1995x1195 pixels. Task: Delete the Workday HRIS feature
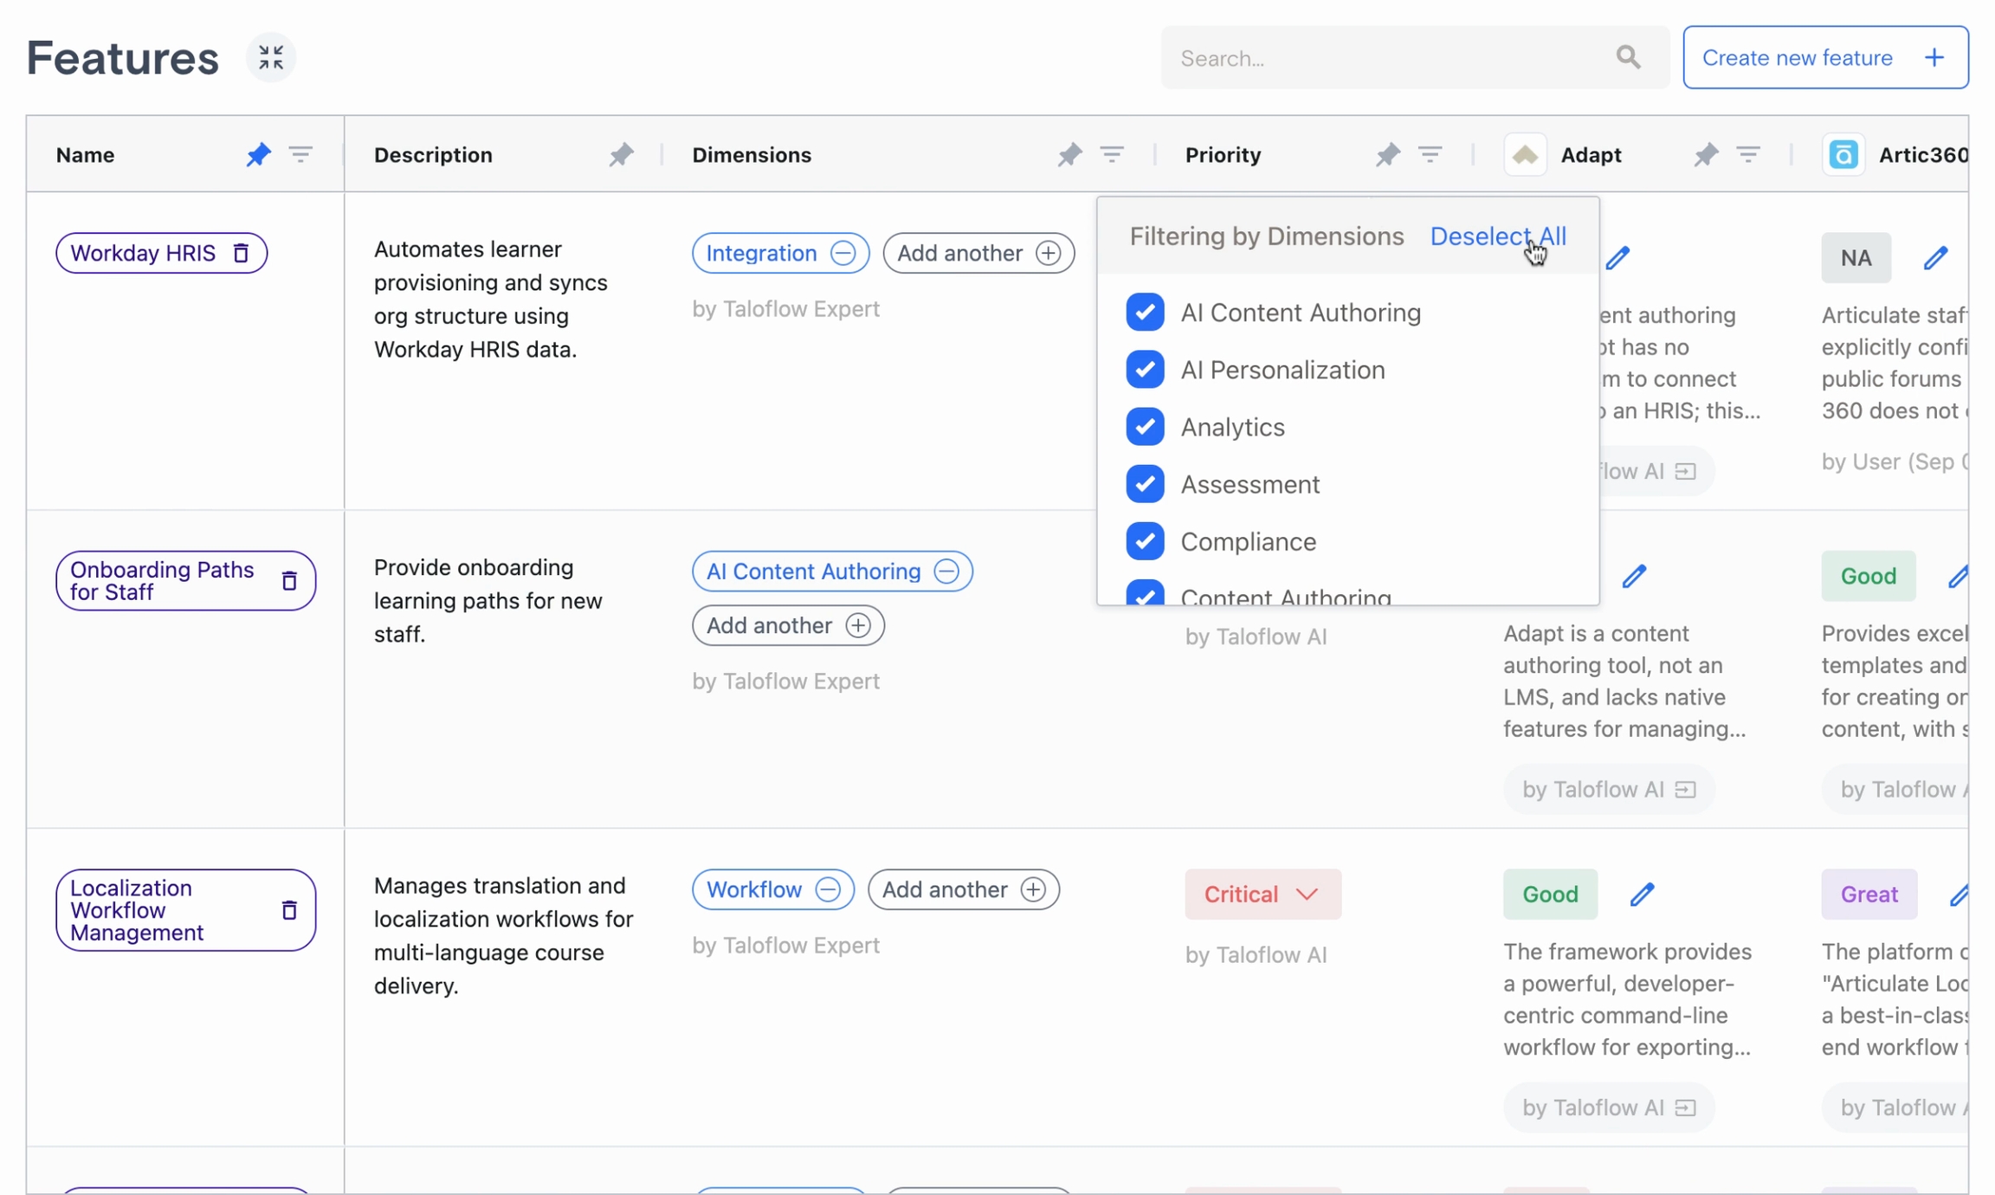click(x=242, y=254)
